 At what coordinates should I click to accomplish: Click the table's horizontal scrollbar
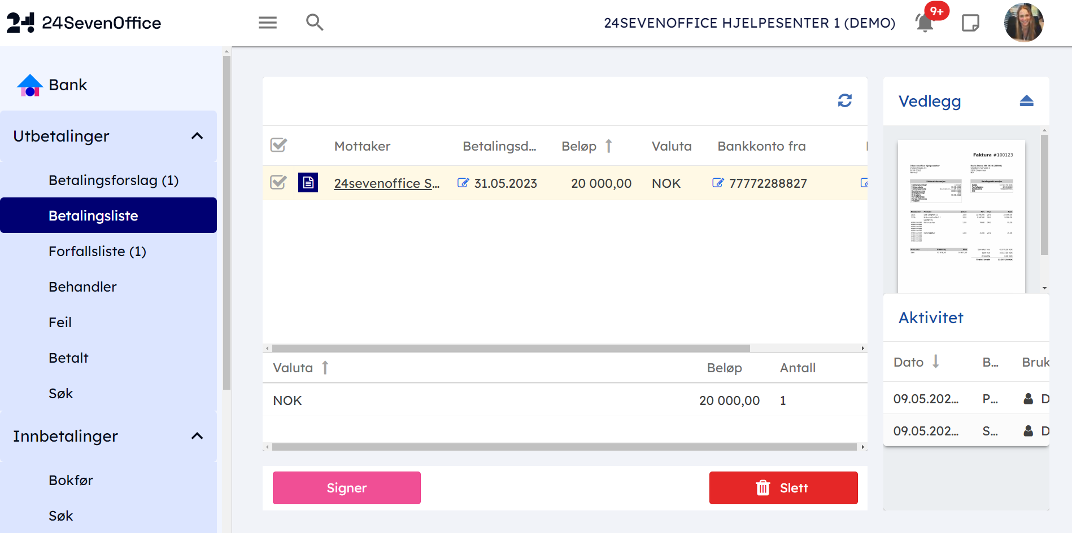511,348
